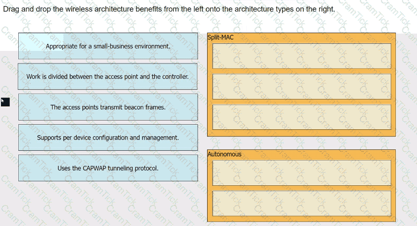Click the third Split-MAC drop slot
This screenshot has height=226, width=417.
click(302, 117)
